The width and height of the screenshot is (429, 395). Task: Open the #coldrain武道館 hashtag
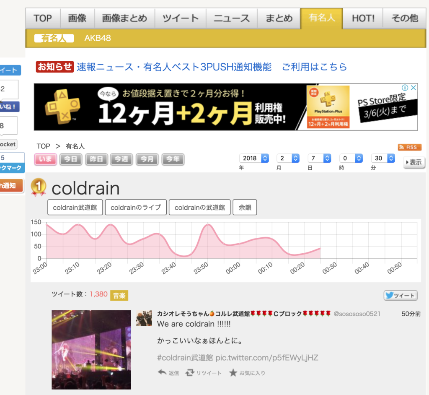(x=185, y=358)
